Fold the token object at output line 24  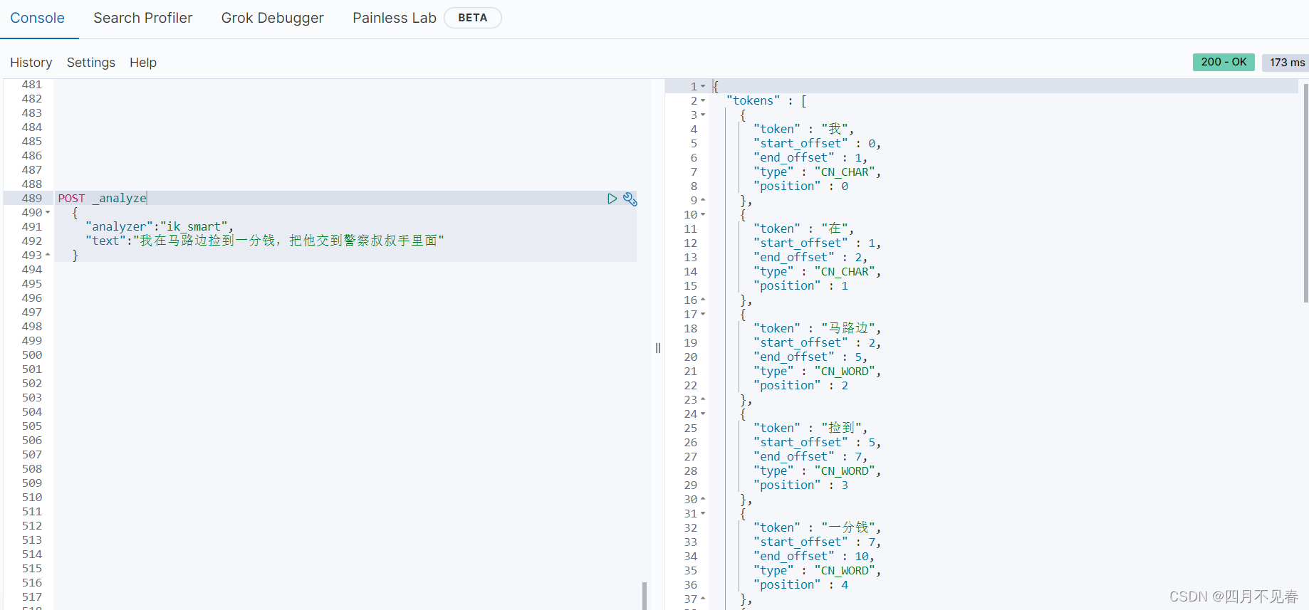703,414
